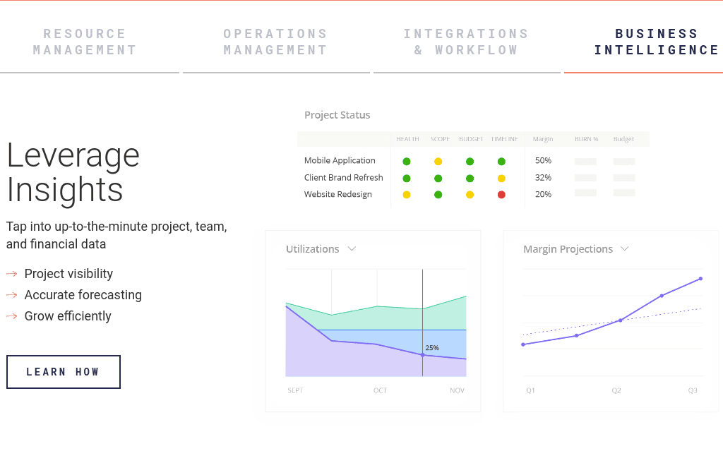Click the SEPT label on Utilizations chart
723x463 pixels.
(295, 390)
